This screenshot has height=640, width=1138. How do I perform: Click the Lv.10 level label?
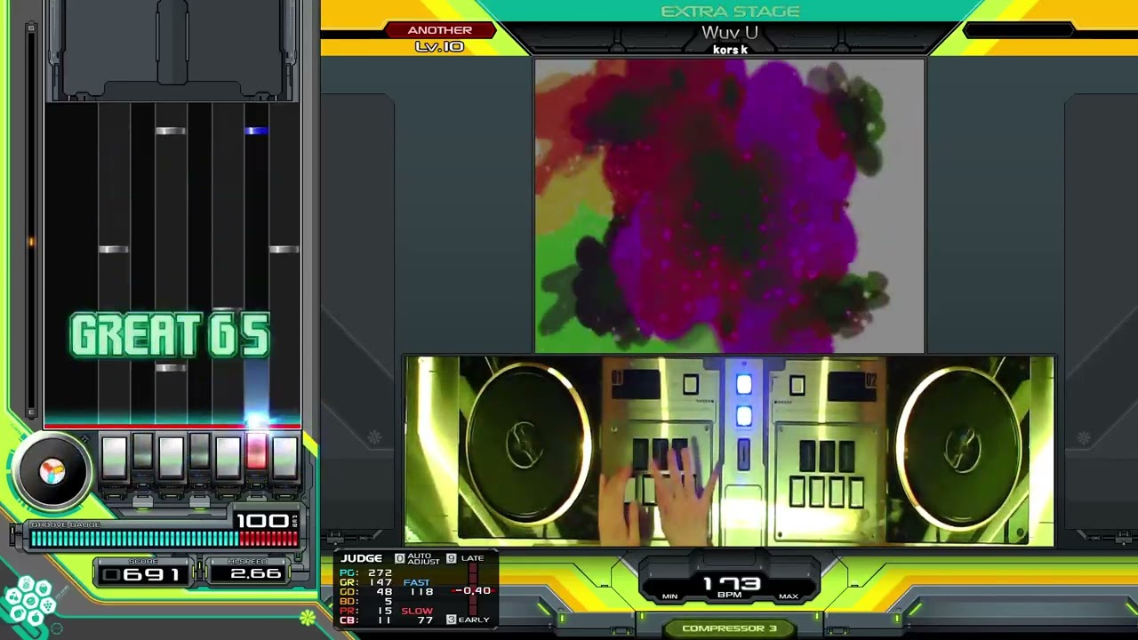pos(439,46)
